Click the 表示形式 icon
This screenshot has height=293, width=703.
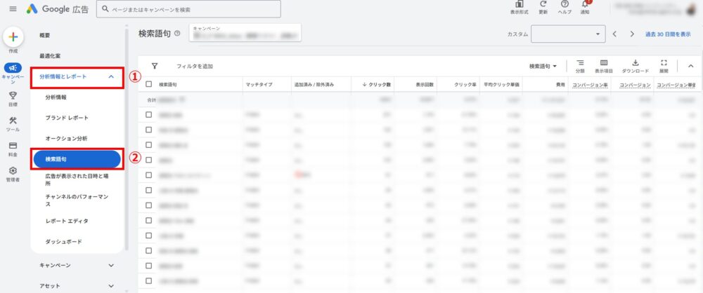520,4
